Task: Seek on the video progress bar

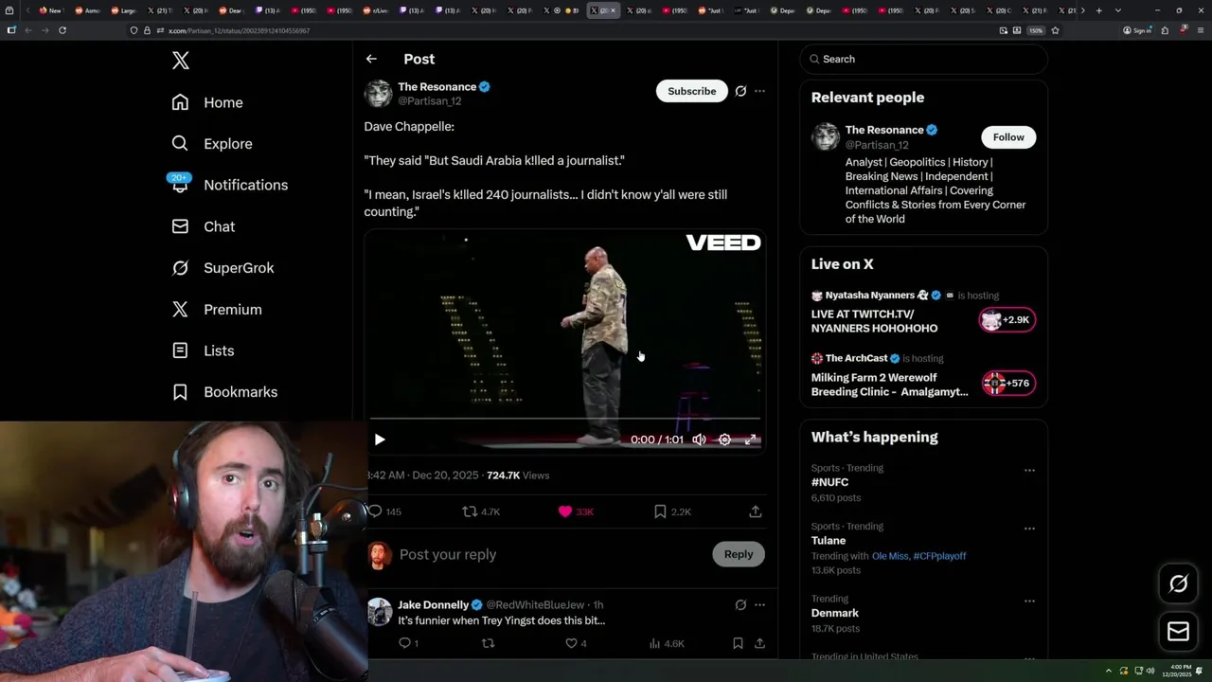Action: [564, 418]
